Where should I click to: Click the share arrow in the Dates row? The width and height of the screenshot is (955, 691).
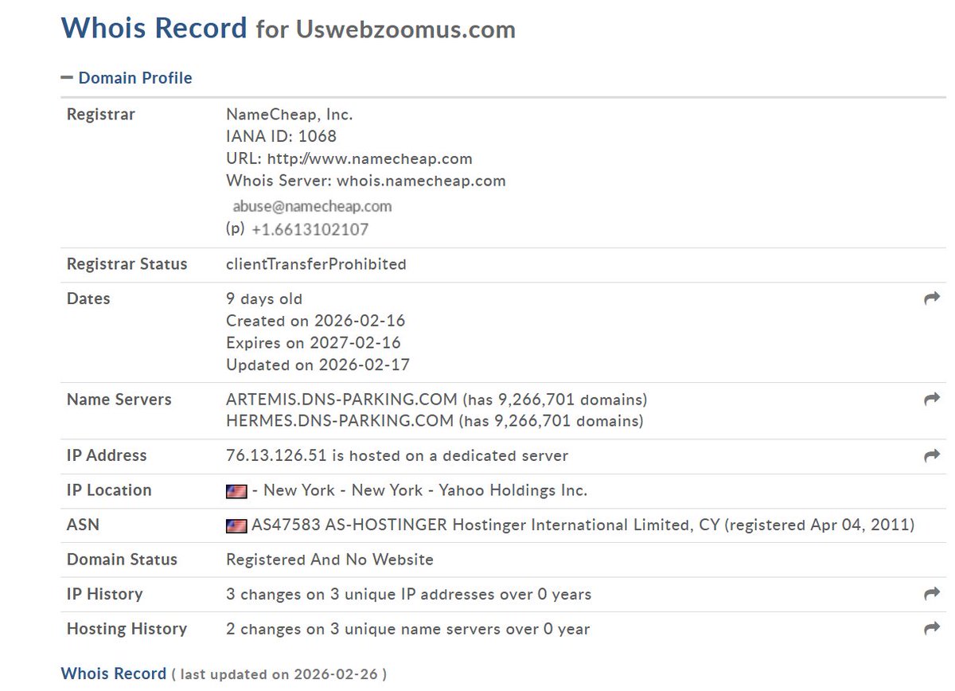[932, 299]
